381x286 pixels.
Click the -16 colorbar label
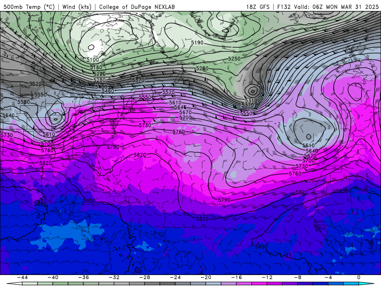[x=236, y=277]
